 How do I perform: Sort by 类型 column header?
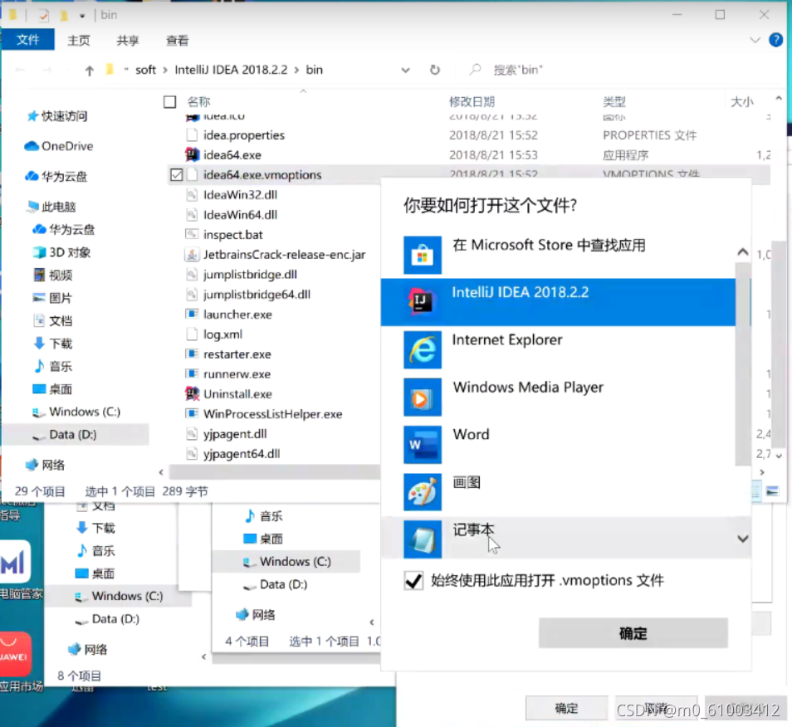click(x=614, y=101)
